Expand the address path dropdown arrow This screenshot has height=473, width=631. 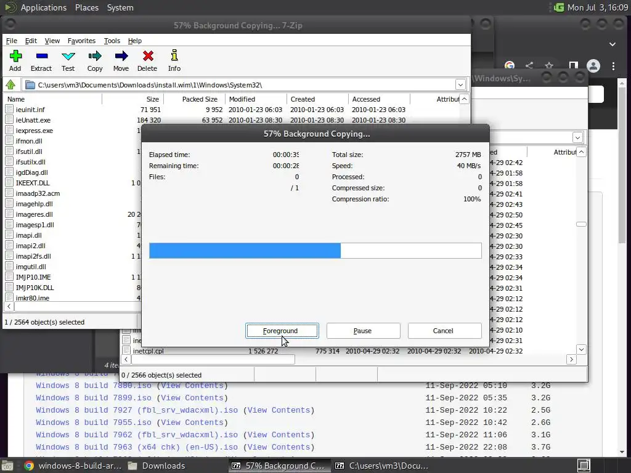click(x=460, y=85)
